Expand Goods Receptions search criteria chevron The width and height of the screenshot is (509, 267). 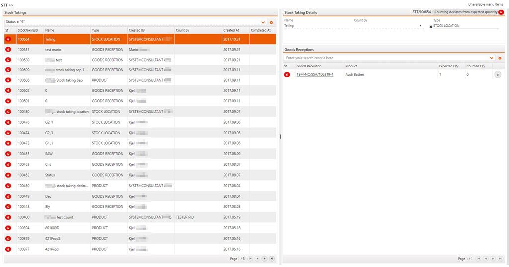[x=492, y=58]
